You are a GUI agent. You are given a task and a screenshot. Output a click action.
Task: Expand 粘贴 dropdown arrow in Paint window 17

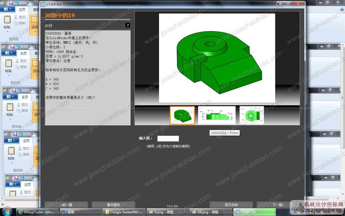(x=9, y=76)
